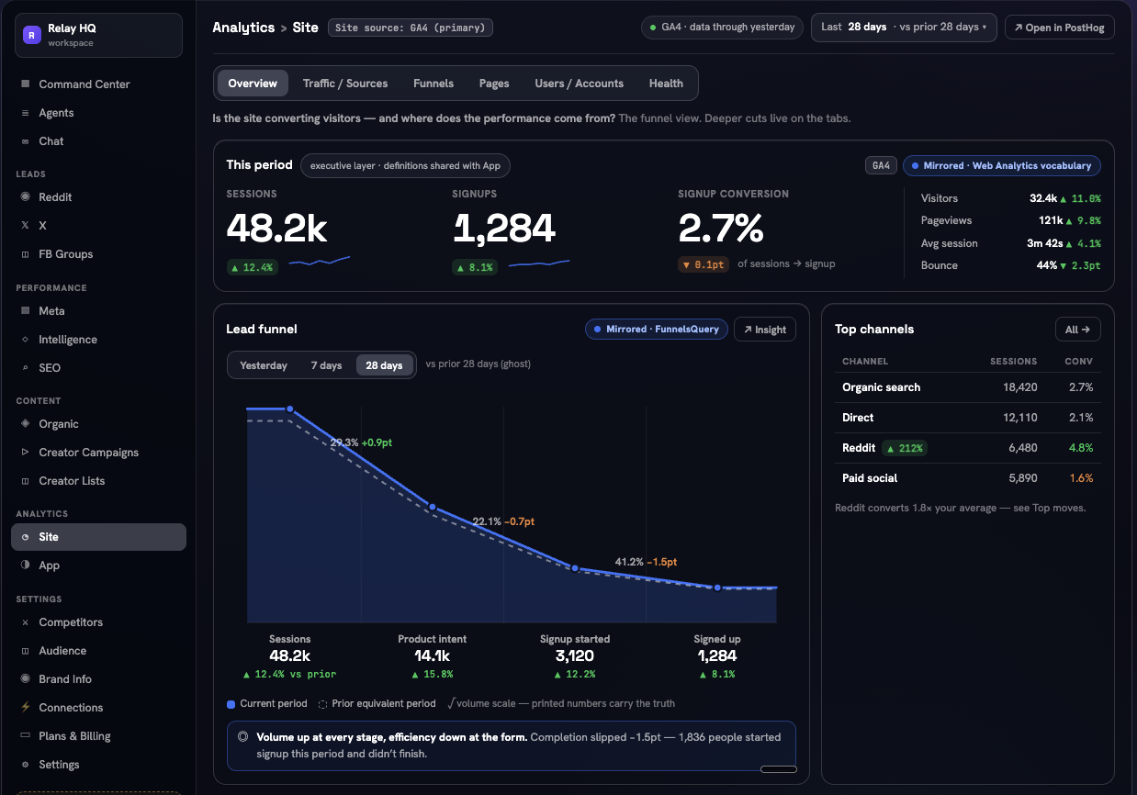1137x795 pixels.
Task: Click the Paid social channel row
Action: pyautogui.click(x=967, y=478)
